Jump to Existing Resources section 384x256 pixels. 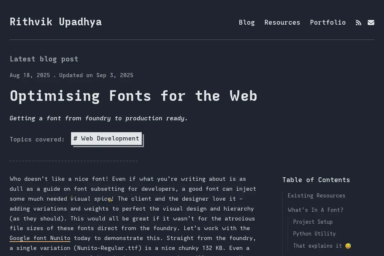pos(316,196)
